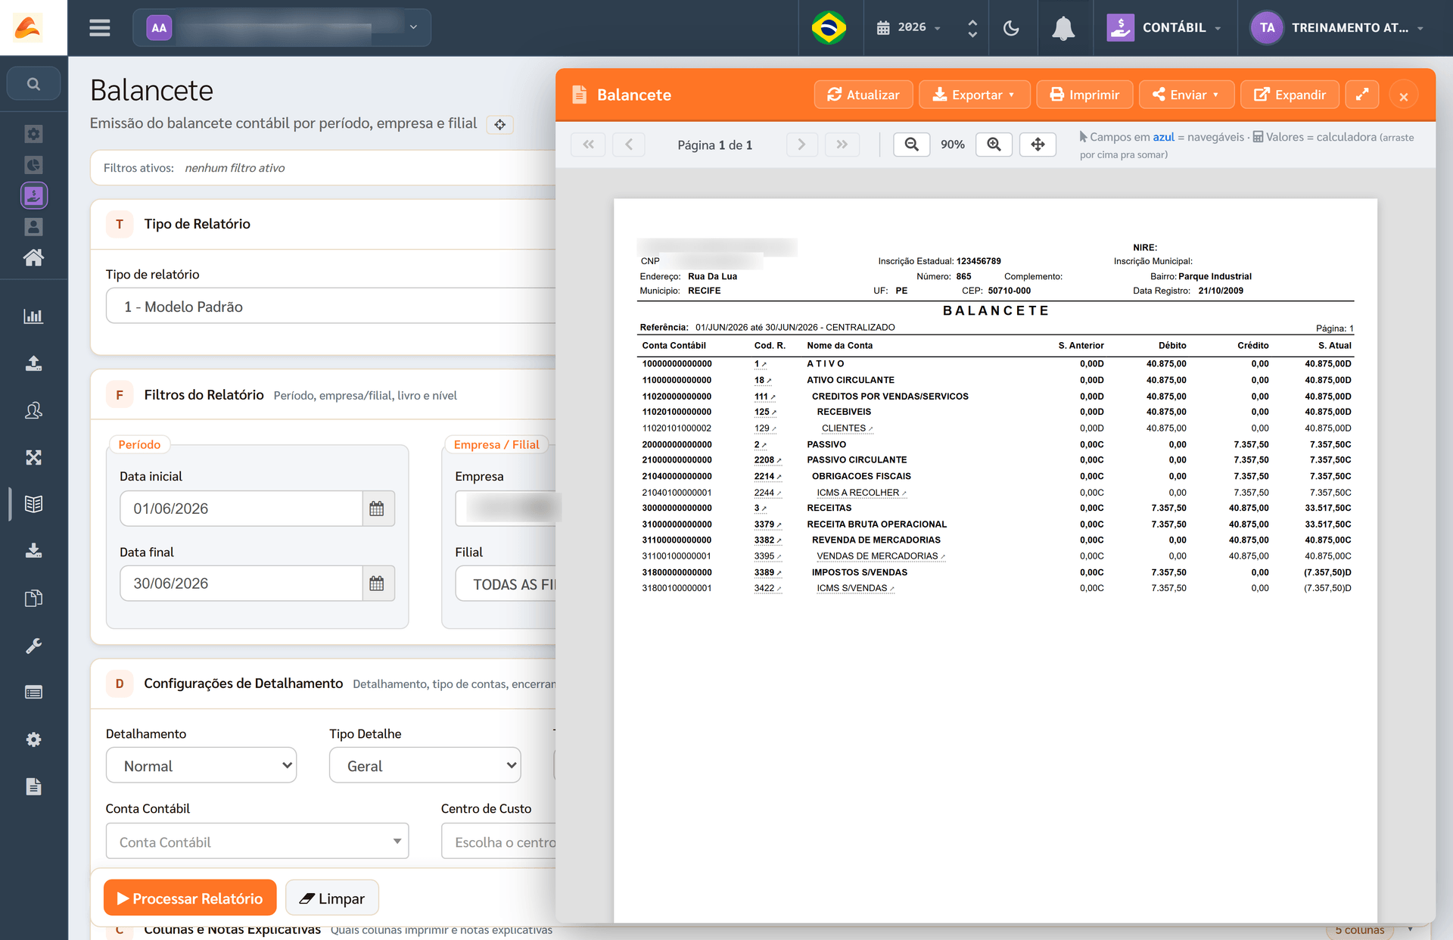
Task: Click Processar Relatório button
Action: coord(190,898)
